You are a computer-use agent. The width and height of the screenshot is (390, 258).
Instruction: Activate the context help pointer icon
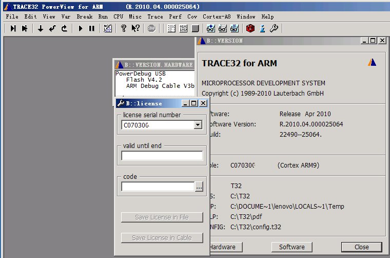135,28
